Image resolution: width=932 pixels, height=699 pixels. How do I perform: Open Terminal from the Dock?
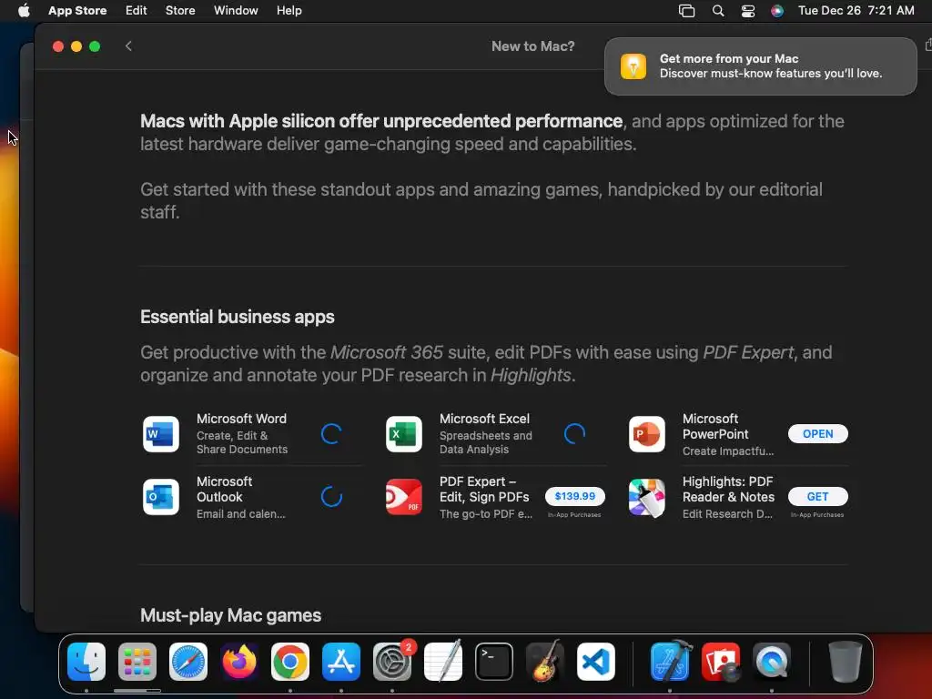pyautogui.click(x=494, y=662)
